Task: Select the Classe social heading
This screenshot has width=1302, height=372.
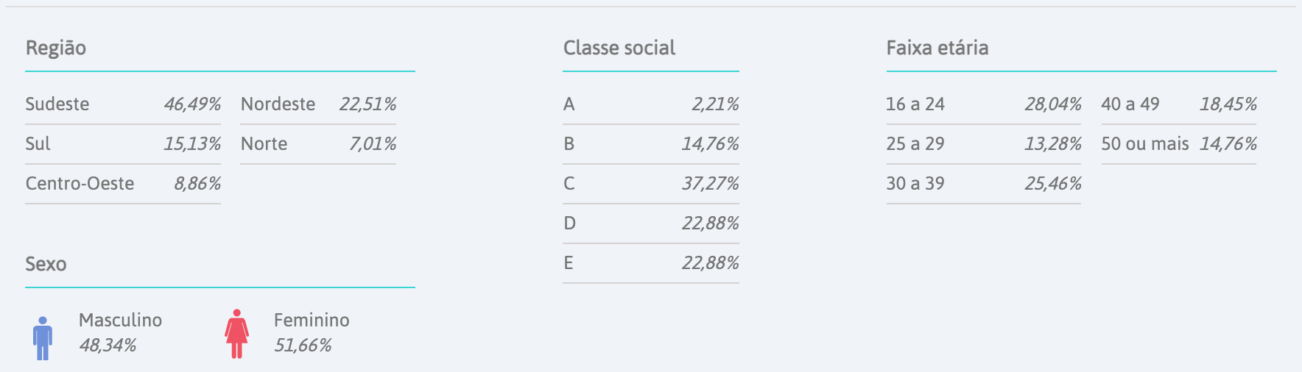Action: point(619,48)
